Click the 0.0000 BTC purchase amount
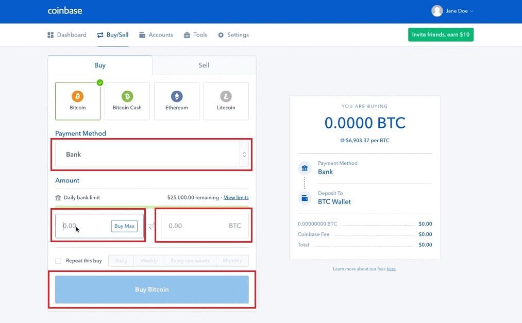Image resolution: width=522 pixels, height=323 pixels. pyautogui.click(x=365, y=123)
